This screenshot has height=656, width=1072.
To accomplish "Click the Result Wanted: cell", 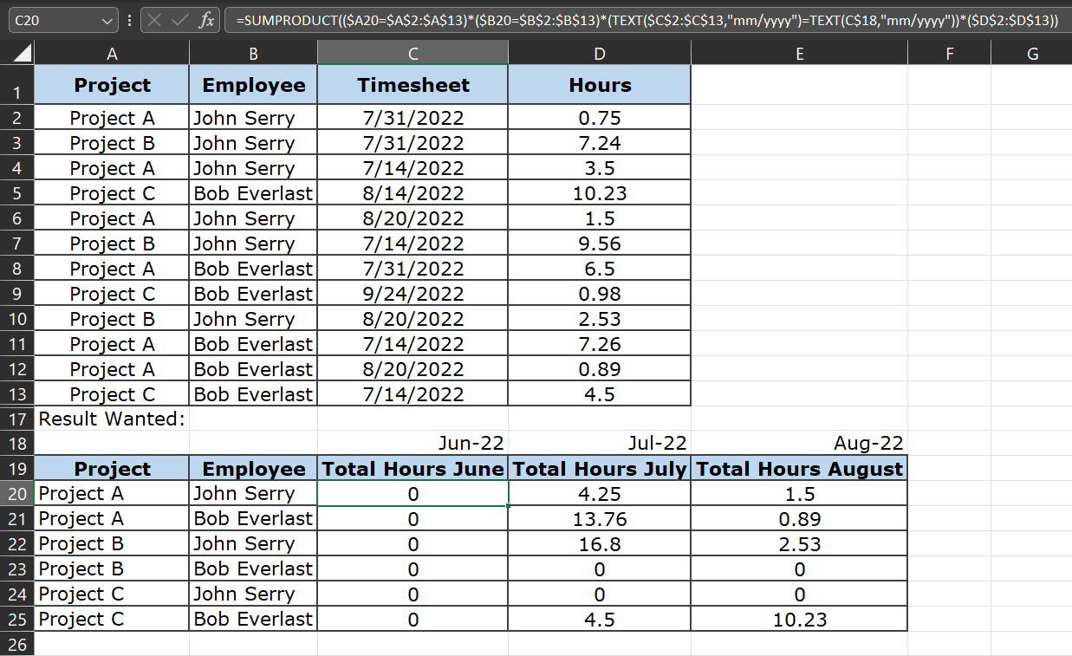I will click(112, 419).
